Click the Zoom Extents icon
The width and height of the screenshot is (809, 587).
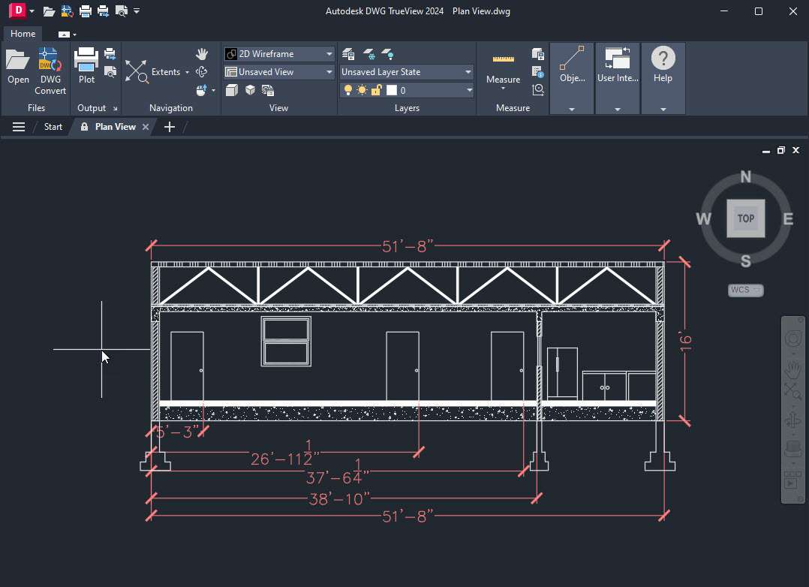pos(137,71)
